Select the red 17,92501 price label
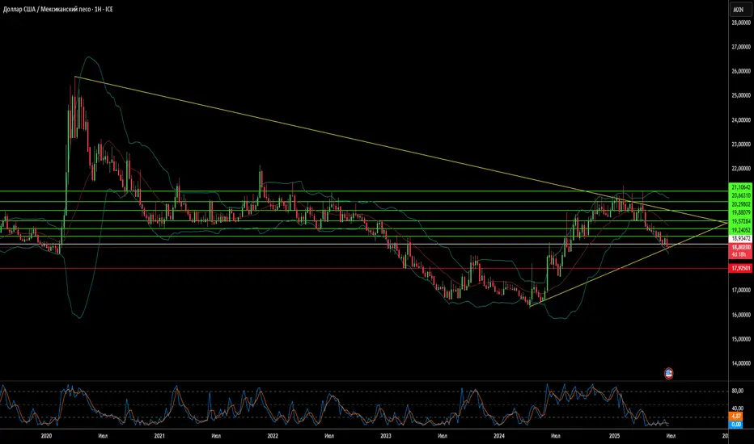The height and width of the screenshot is (444, 754). click(741, 268)
